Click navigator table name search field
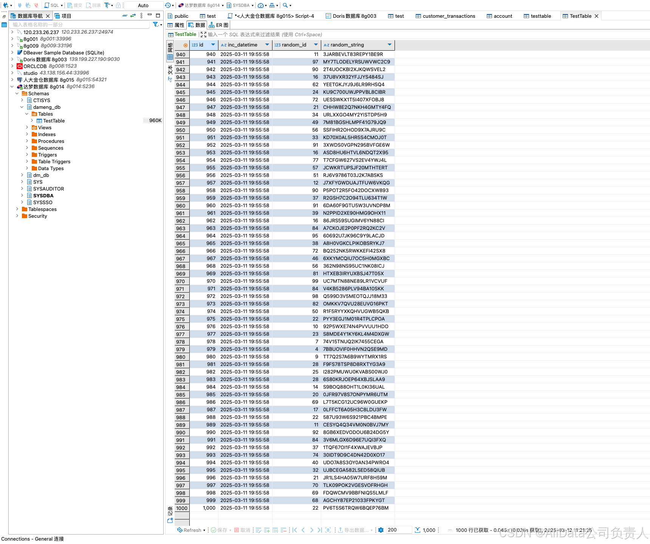 (x=80, y=25)
